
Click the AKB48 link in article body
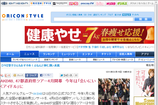37,94
